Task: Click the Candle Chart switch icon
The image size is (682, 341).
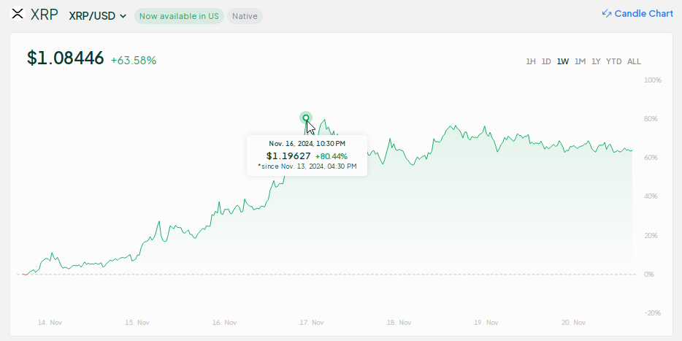Action: click(x=606, y=14)
